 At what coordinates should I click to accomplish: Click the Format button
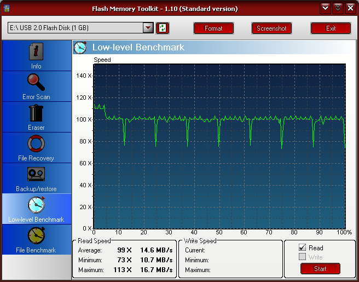click(x=213, y=28)
